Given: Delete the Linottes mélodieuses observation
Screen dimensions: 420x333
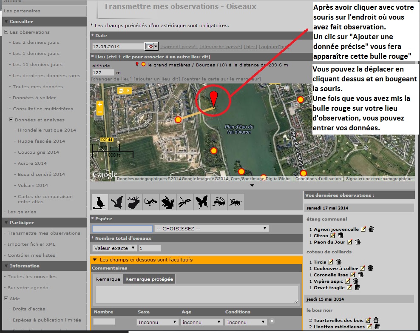Looking at the screenshot, I should (x=377, y=327).
